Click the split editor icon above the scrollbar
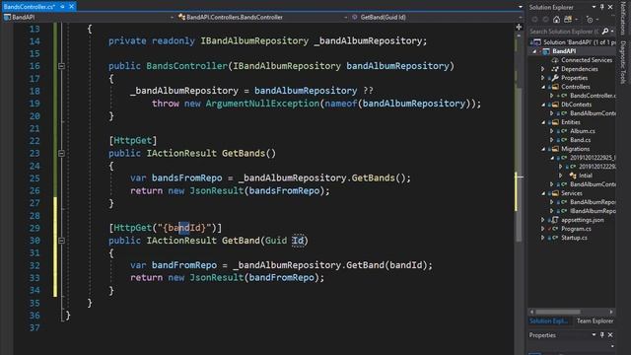 click(x=519, y=27)
